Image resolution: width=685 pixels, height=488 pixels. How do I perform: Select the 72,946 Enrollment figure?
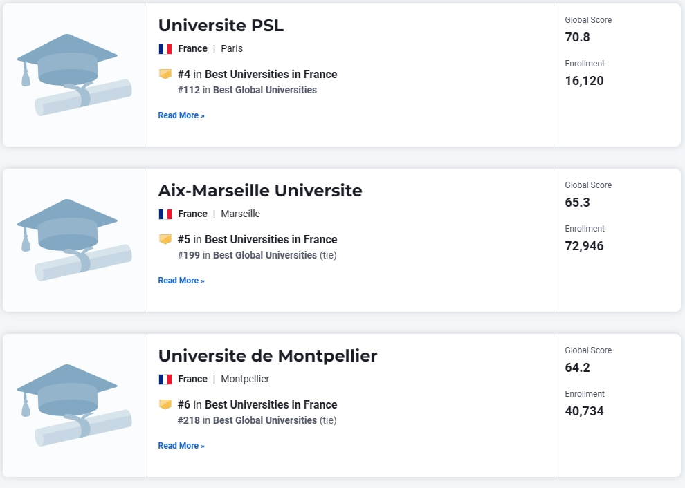click(584, 246)
